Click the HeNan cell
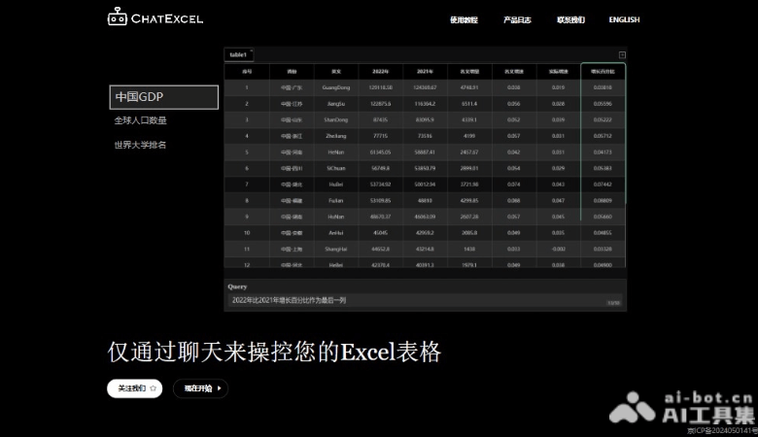Screen dimensions: 758x437 336,152
